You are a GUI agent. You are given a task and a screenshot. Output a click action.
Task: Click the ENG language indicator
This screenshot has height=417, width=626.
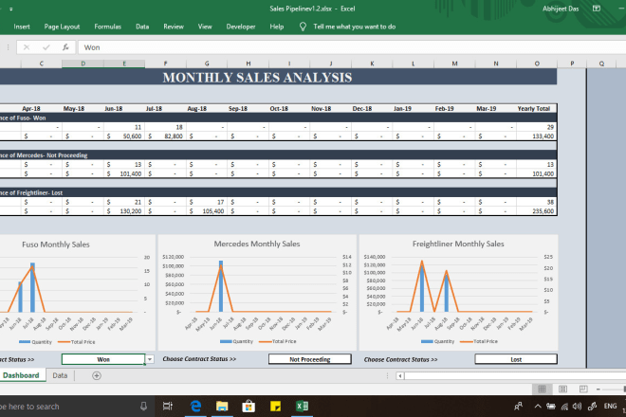(x=610, y=407)
